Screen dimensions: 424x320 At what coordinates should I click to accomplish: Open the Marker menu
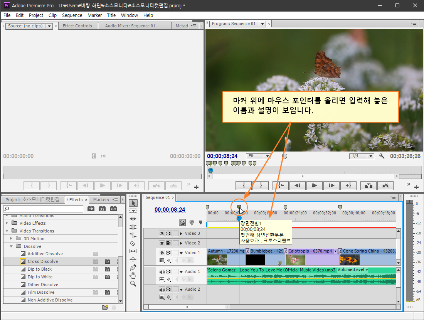click(x=95, y=15)
